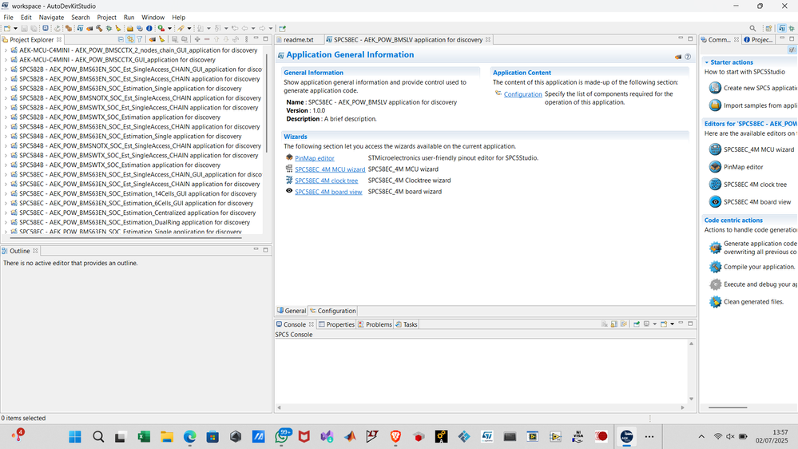Open the Window menu
The image size is (798, 449).
[x=153, y=18]
